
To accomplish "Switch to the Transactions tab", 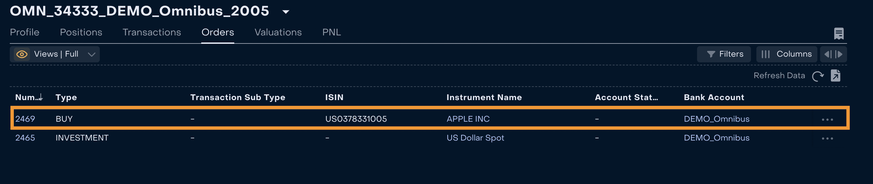I will 151,32.
